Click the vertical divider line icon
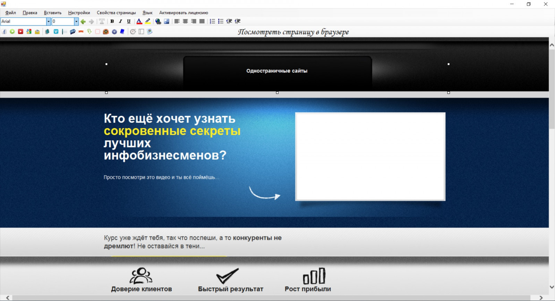 point(64,32)
